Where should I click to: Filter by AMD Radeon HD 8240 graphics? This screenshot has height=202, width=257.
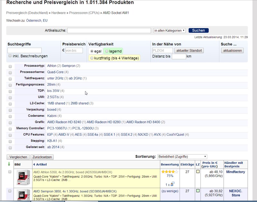(x=64, y=122)
